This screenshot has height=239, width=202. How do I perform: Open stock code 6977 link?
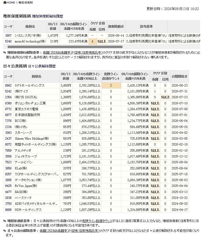[8, 115]
